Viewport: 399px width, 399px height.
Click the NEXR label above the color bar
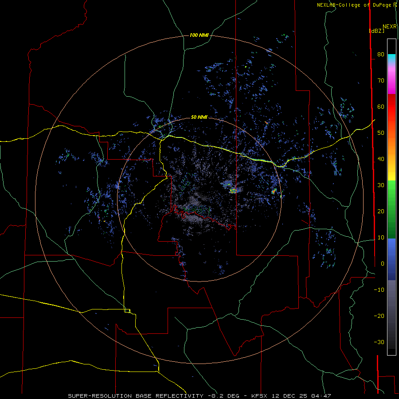click(x=390, y=27)
